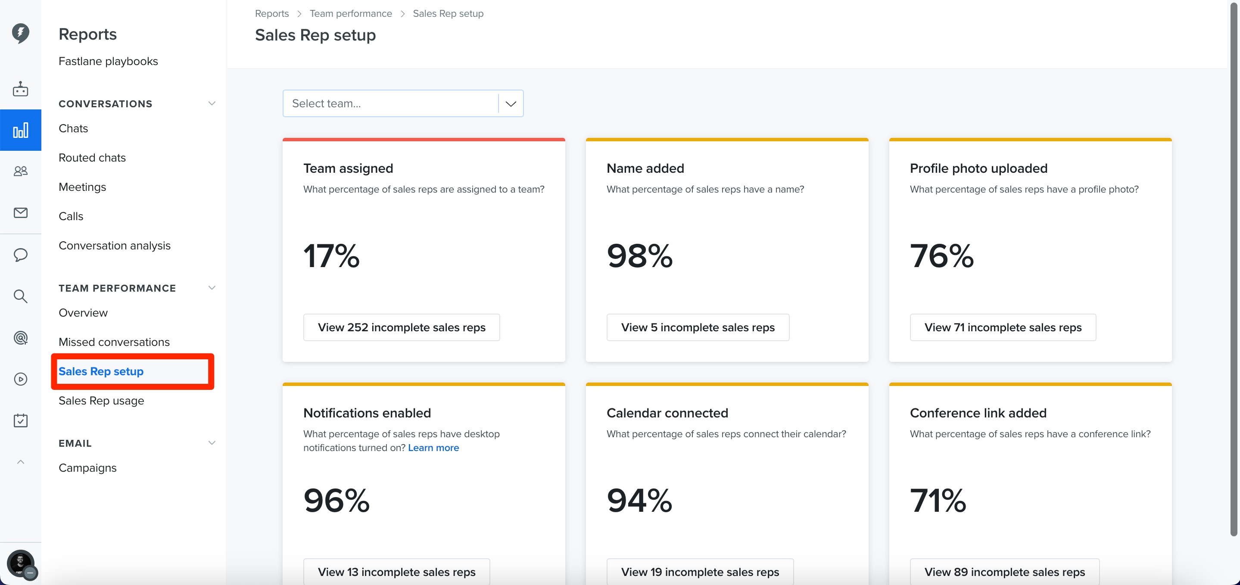
Task: Click the magnifying glass search icon
Action: pos(20,296)
